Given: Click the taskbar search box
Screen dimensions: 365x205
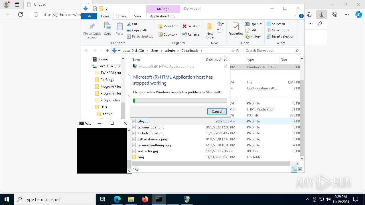Looking at the screenshot, I should coord(55,199).
